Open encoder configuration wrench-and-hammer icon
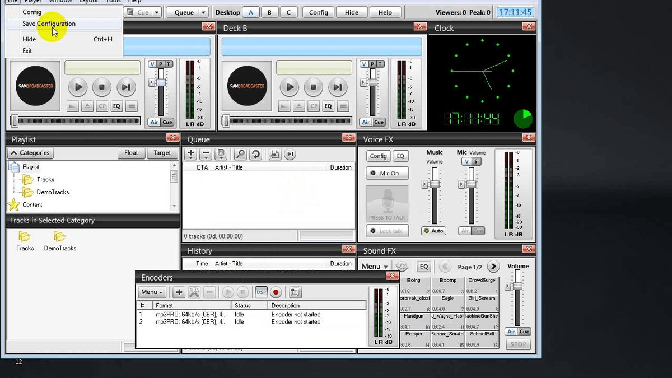 194,292
